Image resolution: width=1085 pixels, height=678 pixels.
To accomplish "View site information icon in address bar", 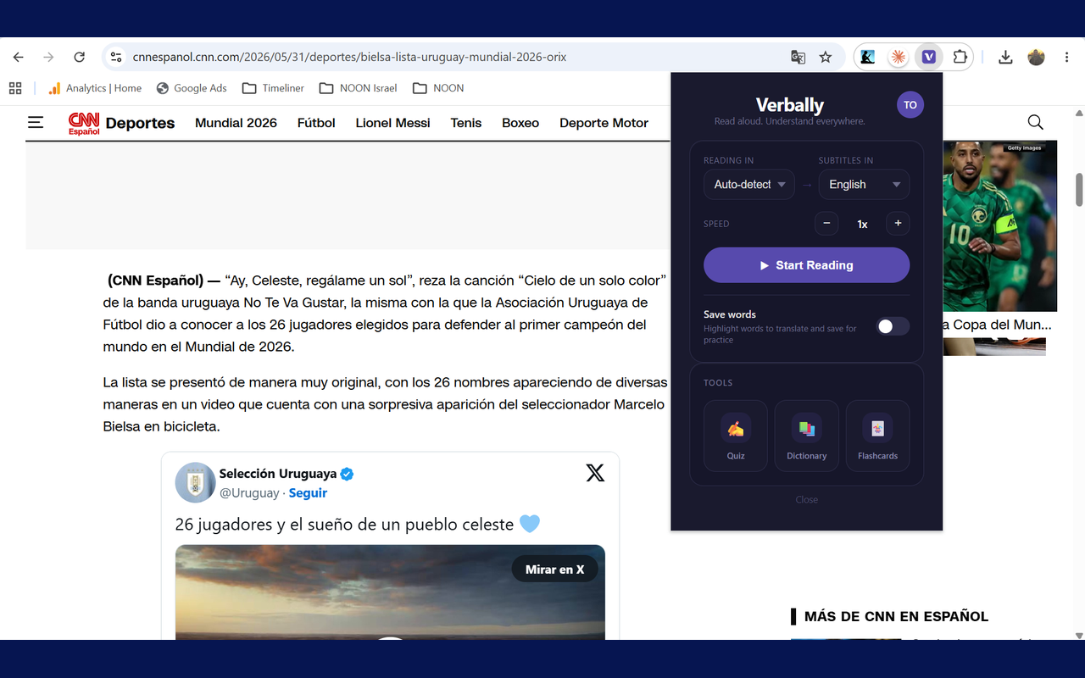I will tap(117, 57).
